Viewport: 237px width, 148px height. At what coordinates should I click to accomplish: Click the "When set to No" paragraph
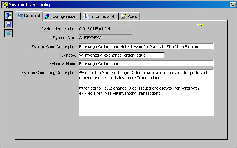139,91
